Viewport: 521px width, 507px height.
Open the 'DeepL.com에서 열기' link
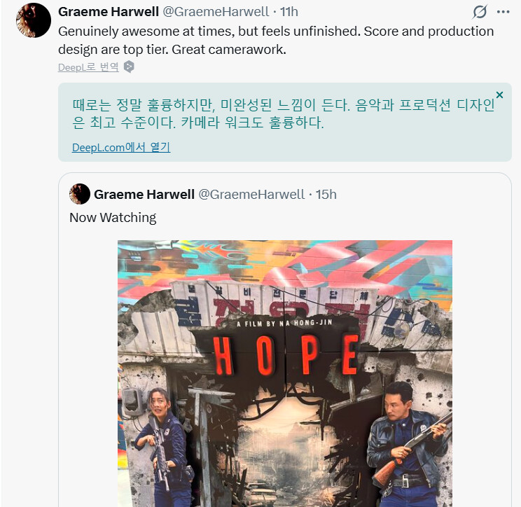point(121,147)
